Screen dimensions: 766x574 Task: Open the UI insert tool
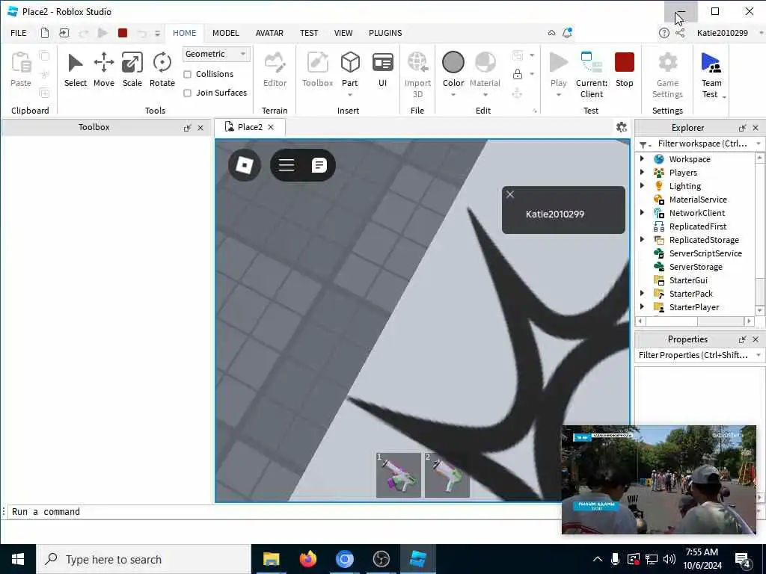(382, 70)
